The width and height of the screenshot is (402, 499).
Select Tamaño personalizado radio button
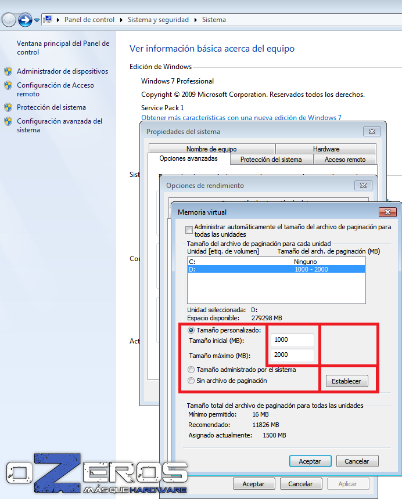[x=191, y=330]
